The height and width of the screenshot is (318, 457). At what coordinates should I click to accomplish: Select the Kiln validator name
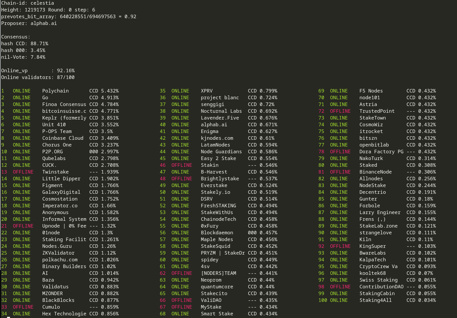tap(365, 239)
